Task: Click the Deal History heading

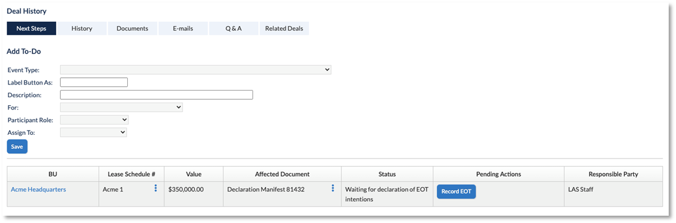Action: pos(27,11)
